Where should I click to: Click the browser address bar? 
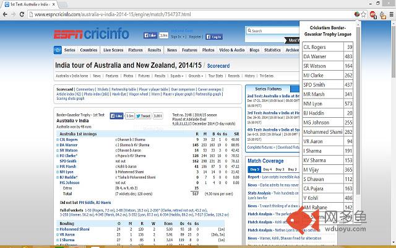[191, 14]
